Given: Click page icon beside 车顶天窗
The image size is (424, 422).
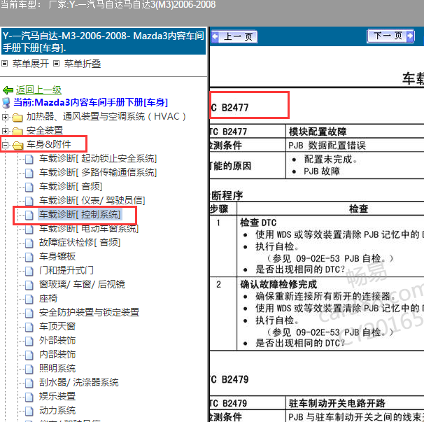Looking at the screenshot, I should click(x=29, y=328).
